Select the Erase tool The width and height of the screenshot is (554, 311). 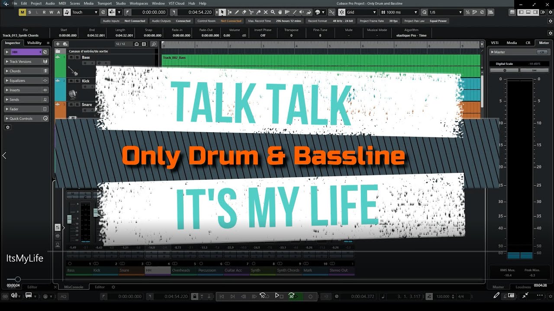coord(244,12)
